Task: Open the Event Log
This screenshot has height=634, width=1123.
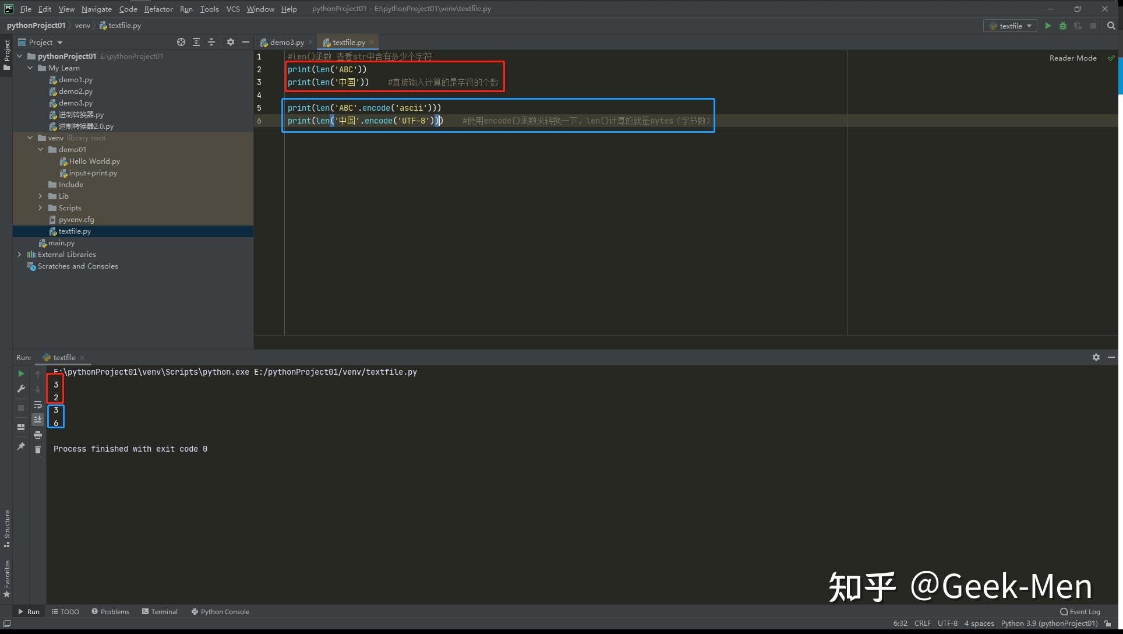Action: 1083,611
